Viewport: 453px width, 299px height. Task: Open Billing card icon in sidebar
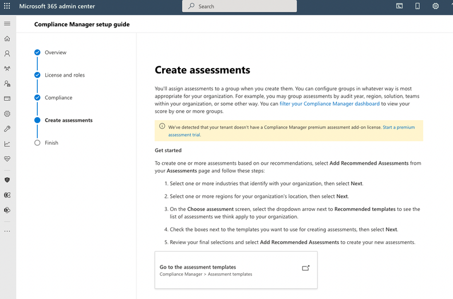pos(7,98)
